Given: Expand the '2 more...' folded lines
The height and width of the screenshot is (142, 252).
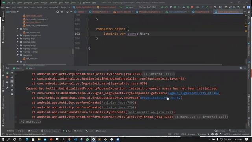Looking at the screenshot, I should [31, 122].
